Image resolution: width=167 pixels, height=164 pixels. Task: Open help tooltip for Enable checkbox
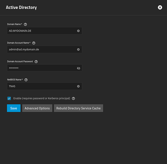(73, 98)
